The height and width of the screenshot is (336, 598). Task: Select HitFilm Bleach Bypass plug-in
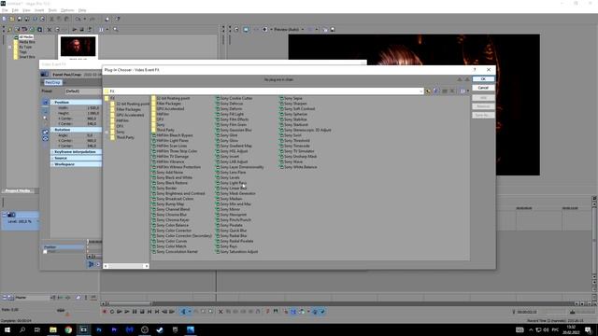point(172,135)
